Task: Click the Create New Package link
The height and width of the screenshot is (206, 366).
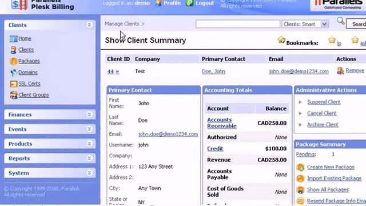Action: 331,167
